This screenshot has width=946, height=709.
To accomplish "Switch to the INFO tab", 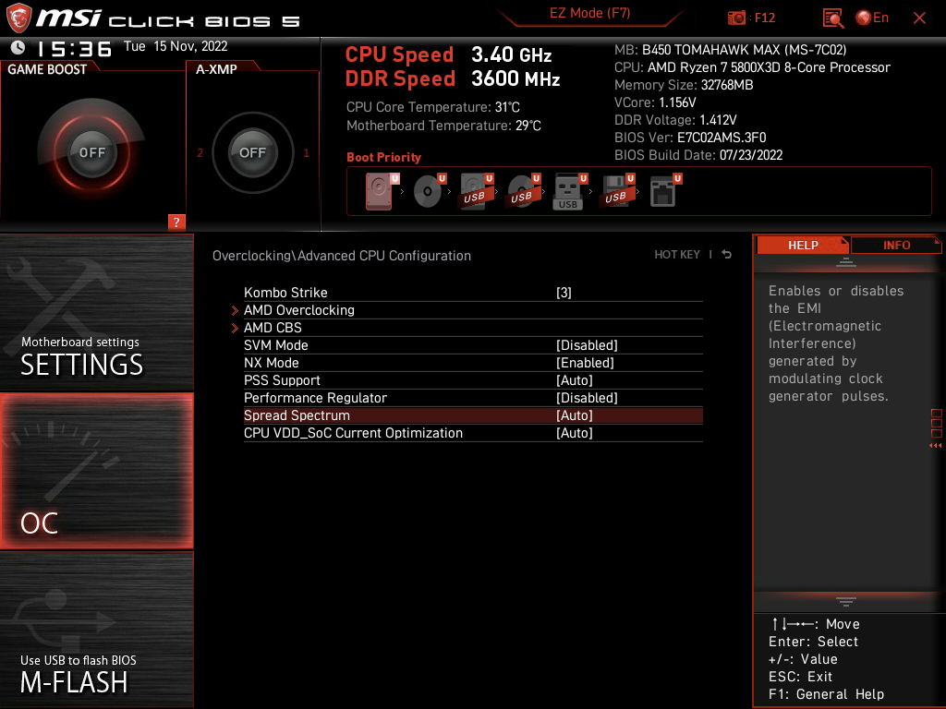I will (896, 245).
